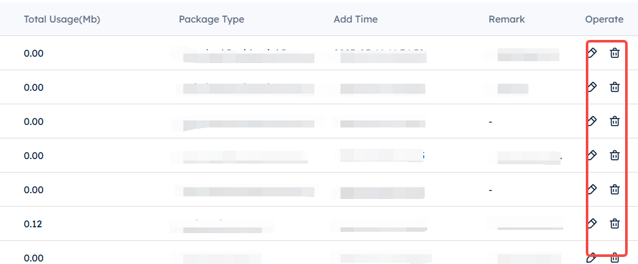Click the Operate column header

click(604, 19)
